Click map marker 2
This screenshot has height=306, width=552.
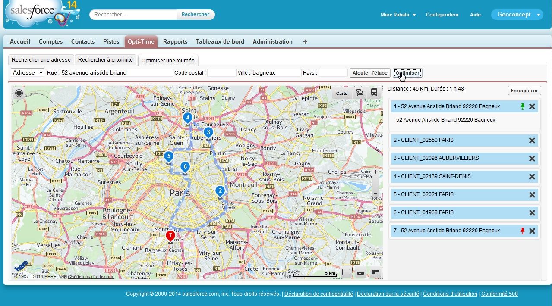pyautogui.click(x=220, y=192)
